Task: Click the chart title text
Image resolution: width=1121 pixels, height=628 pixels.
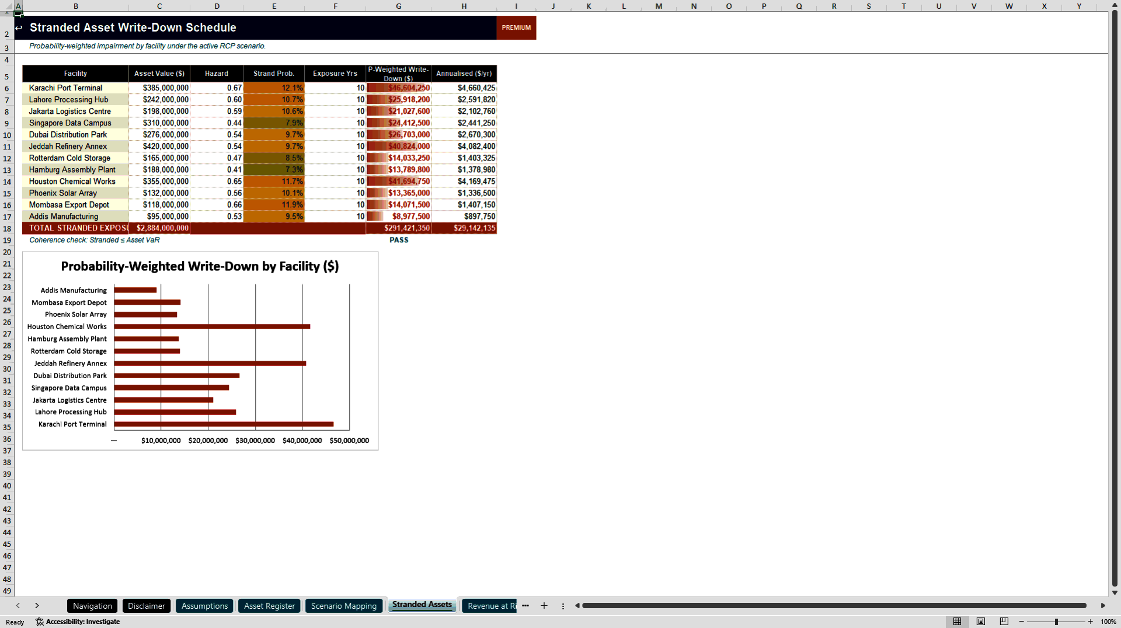Action: 200,266
